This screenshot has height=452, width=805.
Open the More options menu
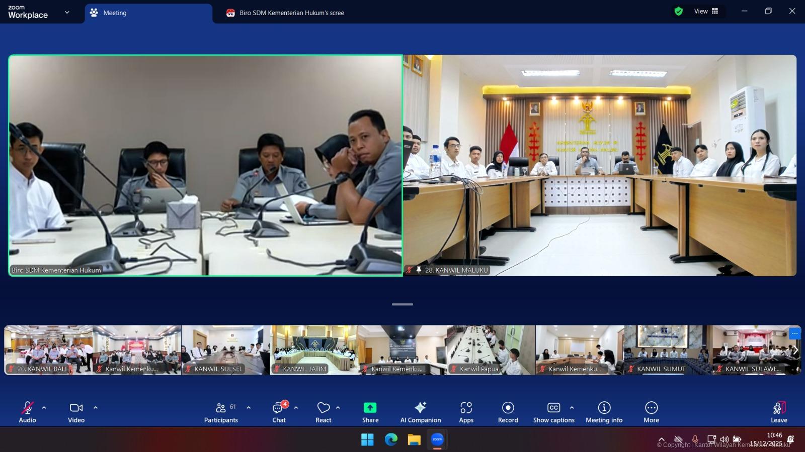[651, 412]
